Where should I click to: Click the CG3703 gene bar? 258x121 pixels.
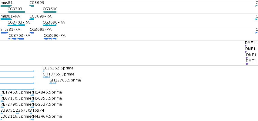16,12
